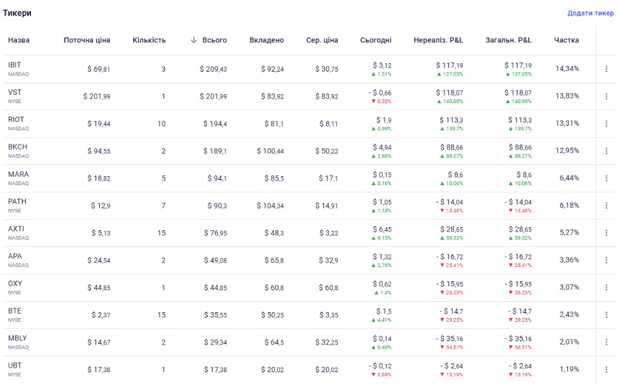Open the three-dot menu for BKCH row
The image size is (619, 387).
pyautogui.click(x=606, y=151)
